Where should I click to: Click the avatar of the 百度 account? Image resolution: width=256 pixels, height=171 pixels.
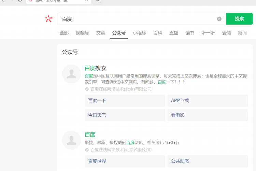pos(72,140)
